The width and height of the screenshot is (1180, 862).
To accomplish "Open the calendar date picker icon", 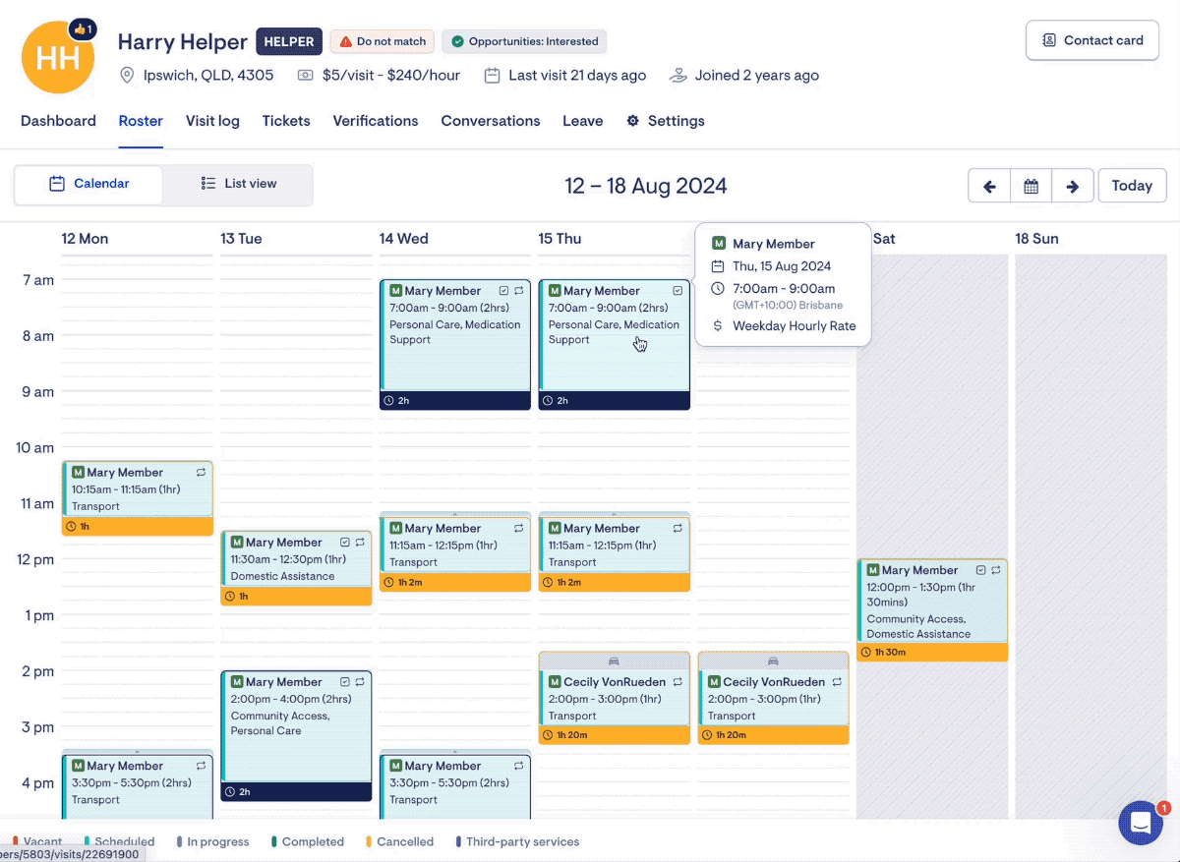I will click(1031, 186).
